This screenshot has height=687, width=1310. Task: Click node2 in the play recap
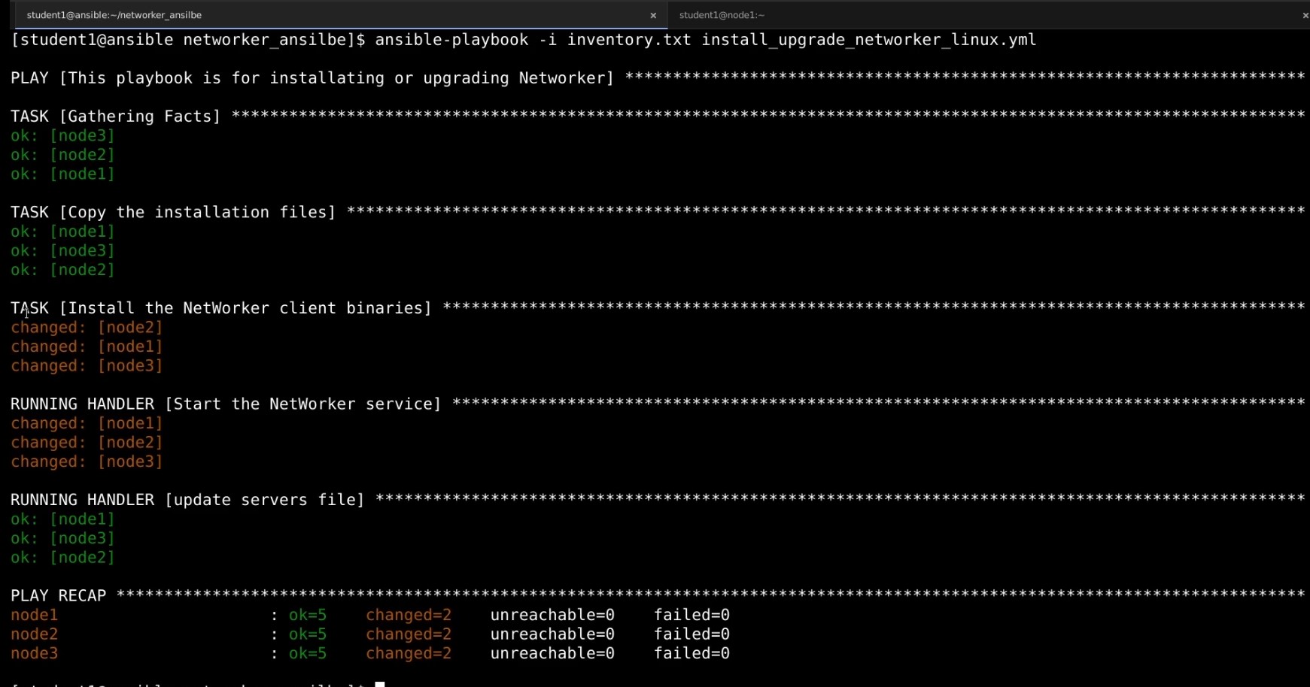pyautogui.click(x=34, y=634)
